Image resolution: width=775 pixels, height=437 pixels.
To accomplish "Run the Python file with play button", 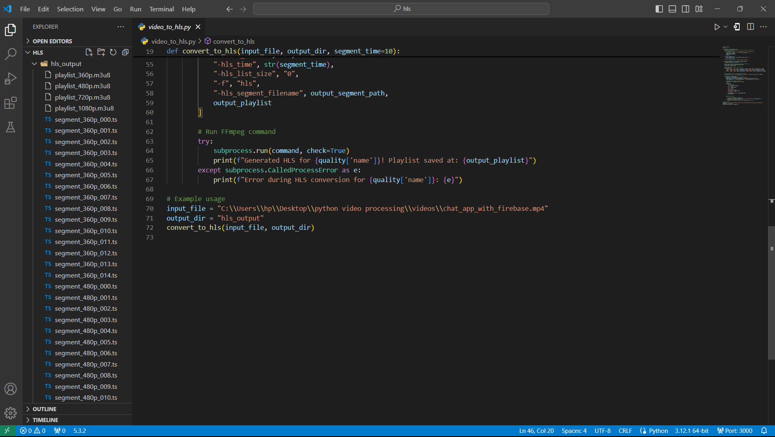I will tap(717, 27).
